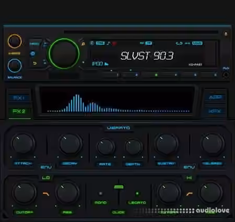Switch to the FX 2 tab
The width and height of the screenshot is (235, 222).
click(x=19, y=111)
